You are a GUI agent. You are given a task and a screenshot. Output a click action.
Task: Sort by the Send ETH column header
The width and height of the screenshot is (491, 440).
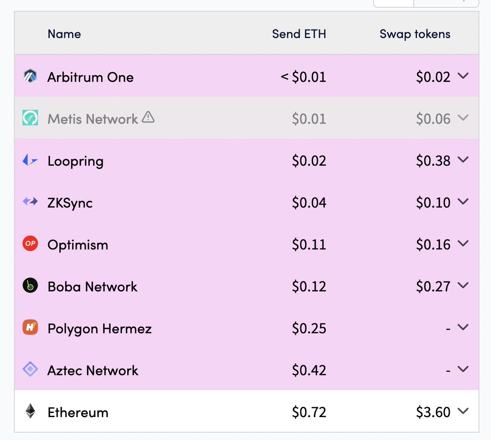[x=299, y=34]
